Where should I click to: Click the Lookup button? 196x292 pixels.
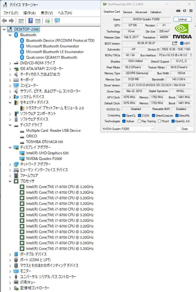click(182, 19)
